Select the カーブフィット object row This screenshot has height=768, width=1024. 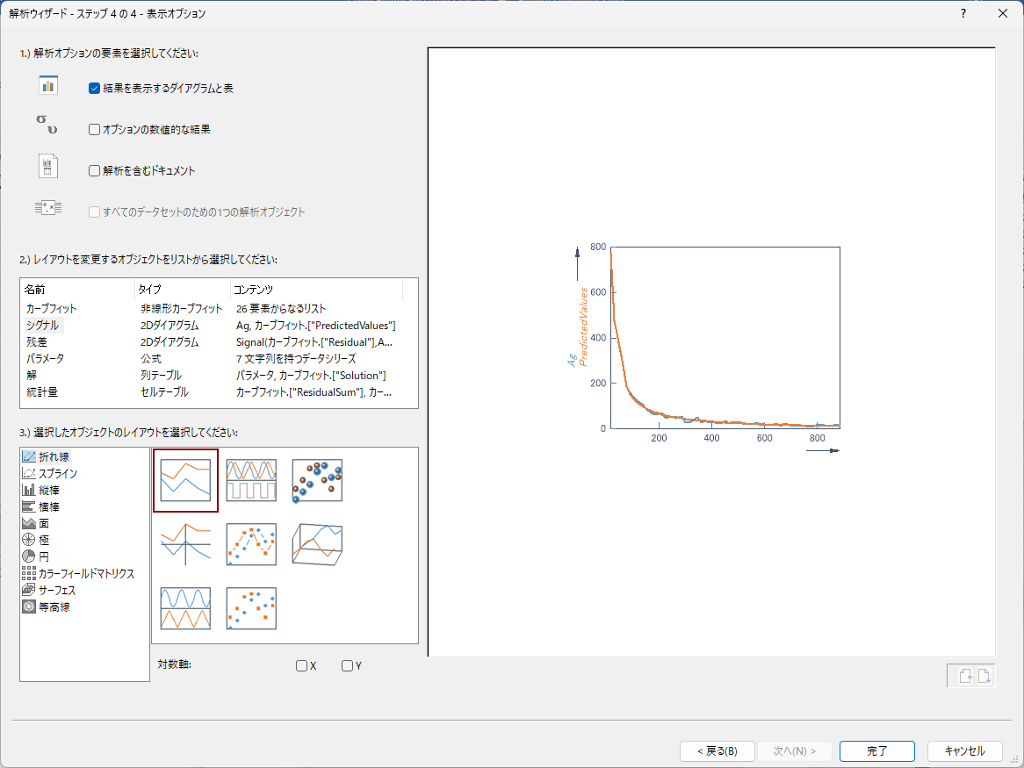51,309
